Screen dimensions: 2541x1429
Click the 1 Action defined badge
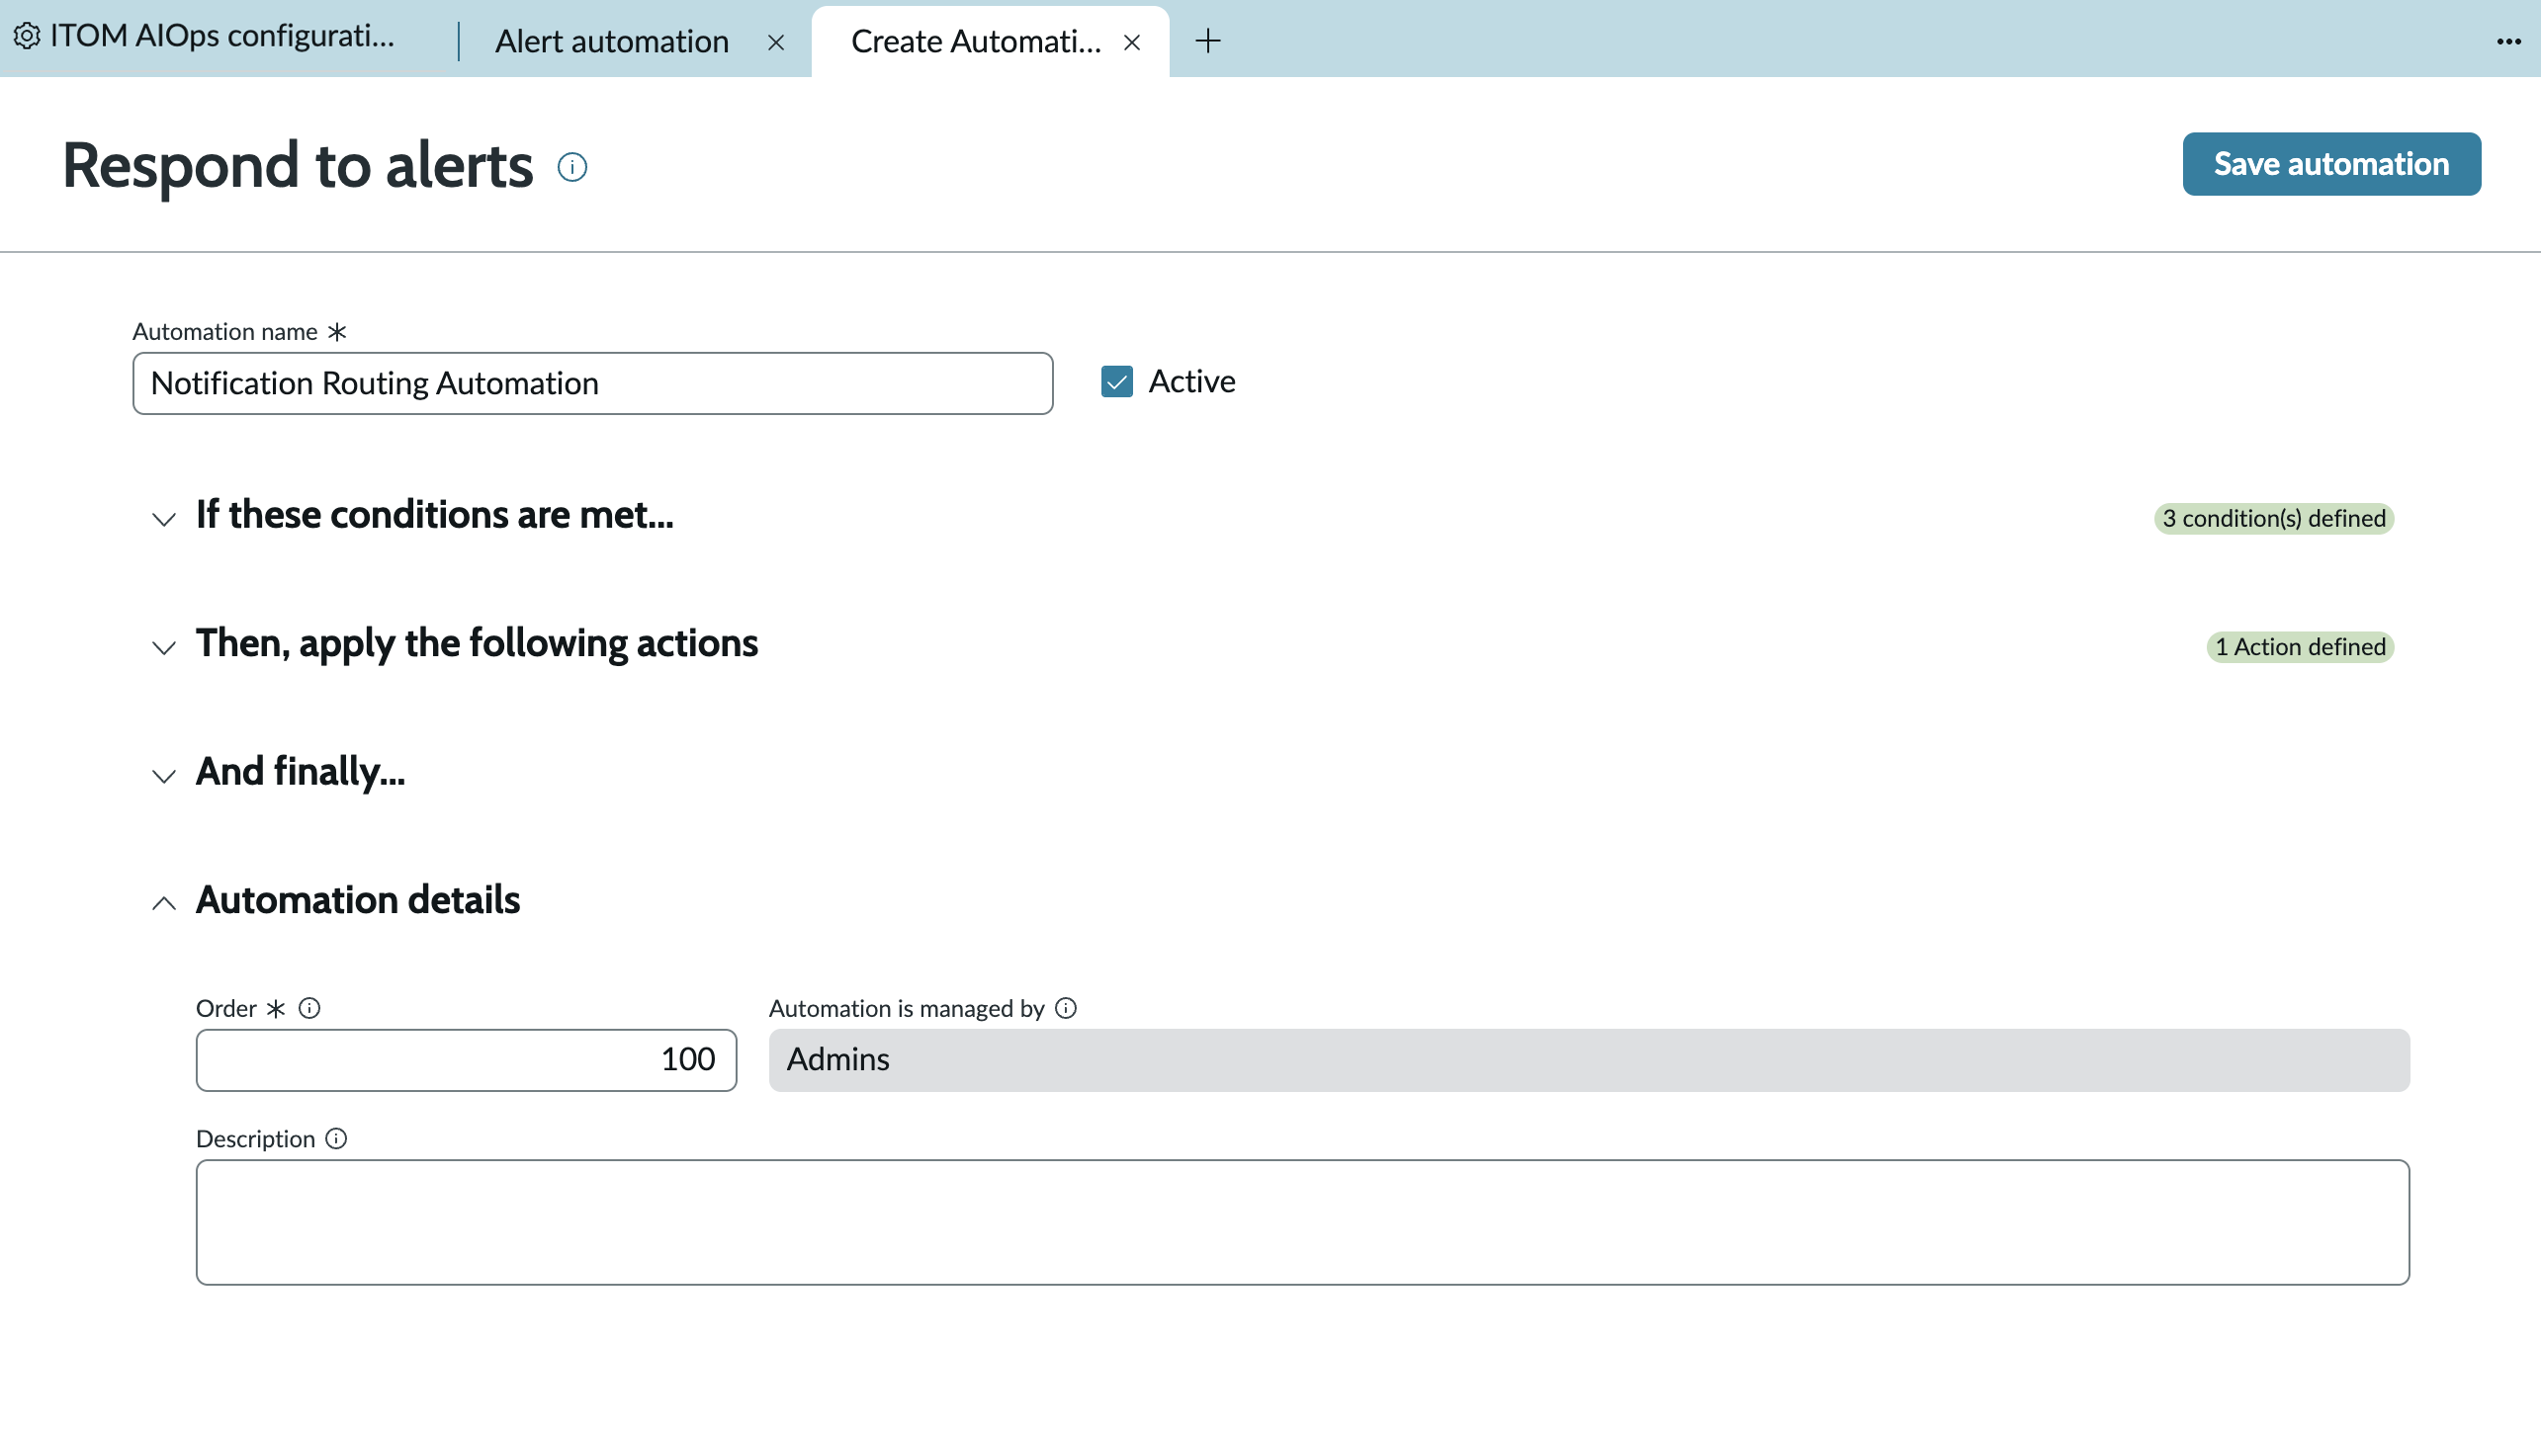[x=2301, y=647]
